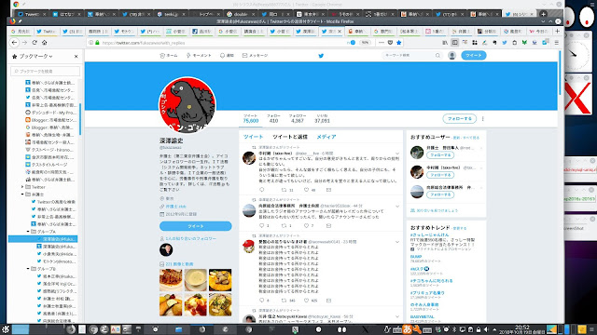Reply to the third tweet with bubble icon
Viewport: 597px width, 335px height.
261,300
